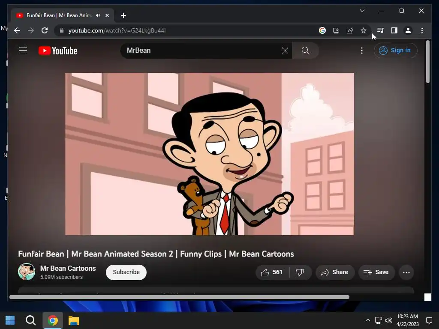
Task: Open the Chrome profile icon
Action: 408,30
